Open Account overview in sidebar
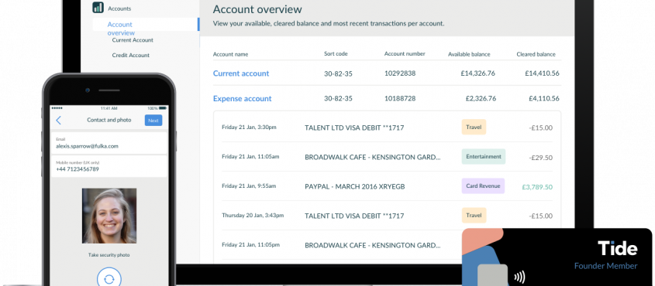 tap(121, 29)
